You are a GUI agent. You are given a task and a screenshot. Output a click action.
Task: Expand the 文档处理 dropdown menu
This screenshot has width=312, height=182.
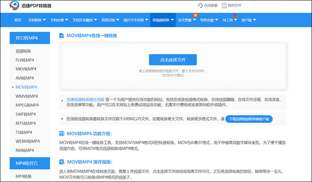[x=59, y=20]
